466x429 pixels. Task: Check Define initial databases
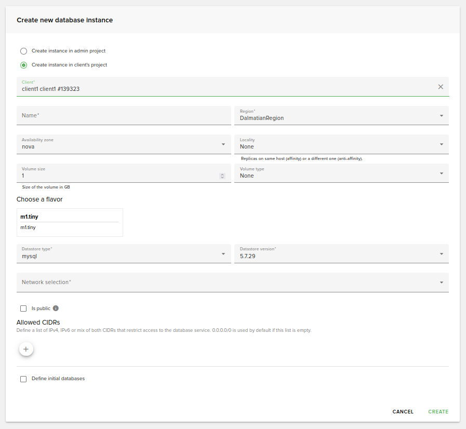23,379
